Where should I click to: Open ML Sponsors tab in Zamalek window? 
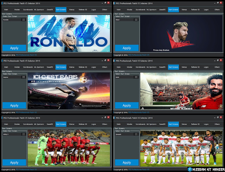pos(152,124)
